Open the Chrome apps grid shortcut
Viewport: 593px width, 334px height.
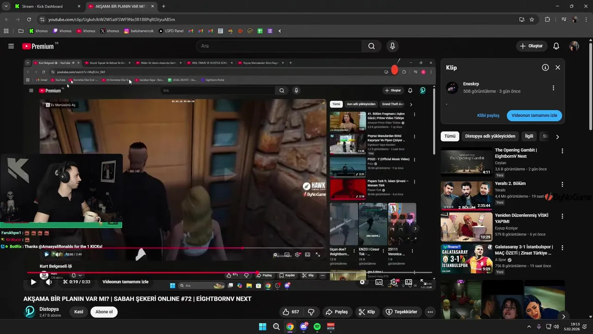click(x=6, y=31)
